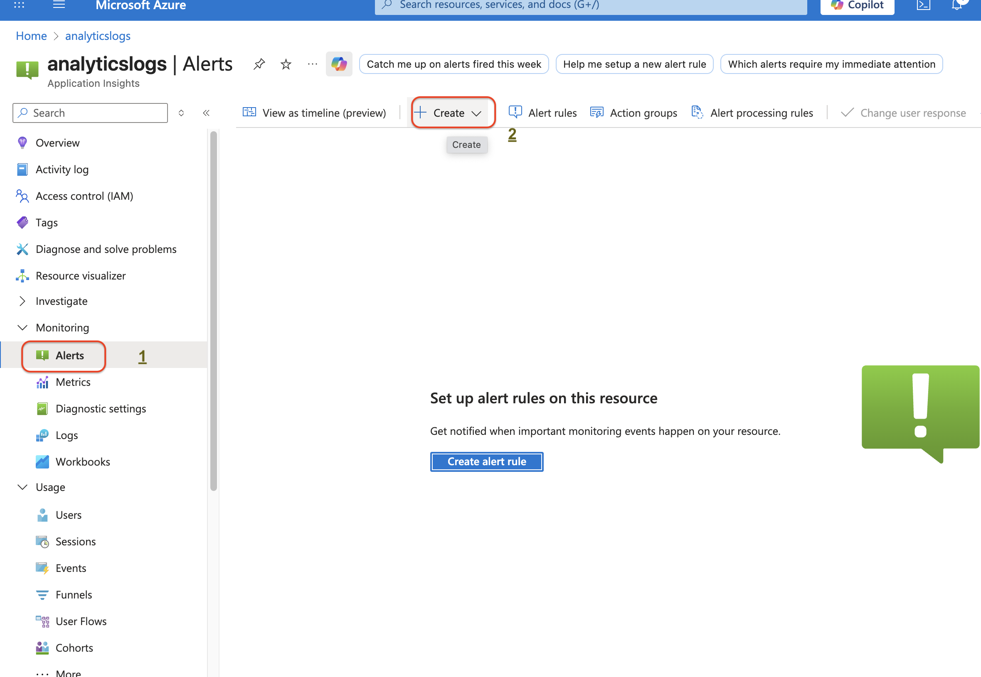Open Activity log in the sidebar

tap(62, 169)
